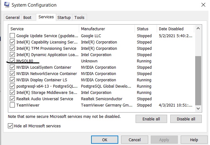Viewport: 210px width, 145px height.
Task: Sort list by Status column header
Action: pyautogui.click(x=143, y=29)
